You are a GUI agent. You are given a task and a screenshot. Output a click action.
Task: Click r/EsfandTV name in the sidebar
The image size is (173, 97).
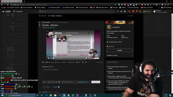116,27
